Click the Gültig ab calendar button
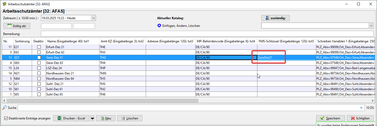The width and height of the screenshot is (377, 126). point(17,26)
